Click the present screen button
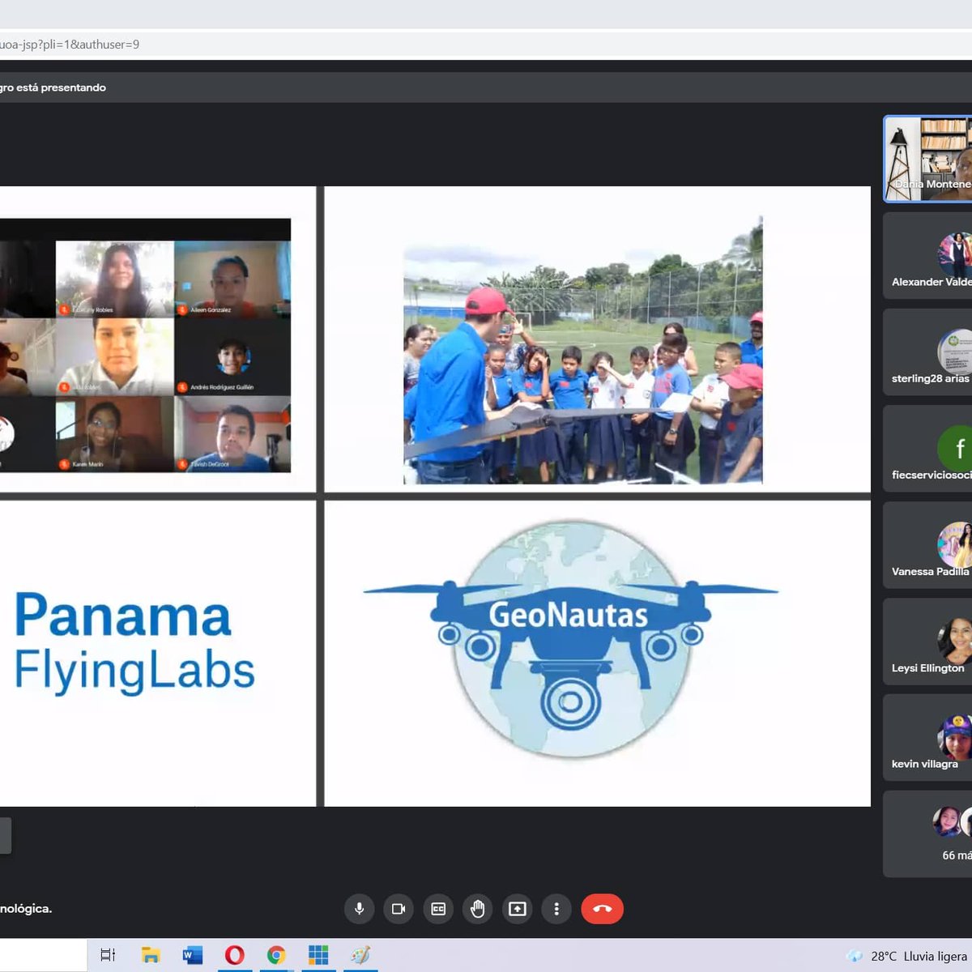The height and width of the screenshot is (972, 972). coord(517,909)
